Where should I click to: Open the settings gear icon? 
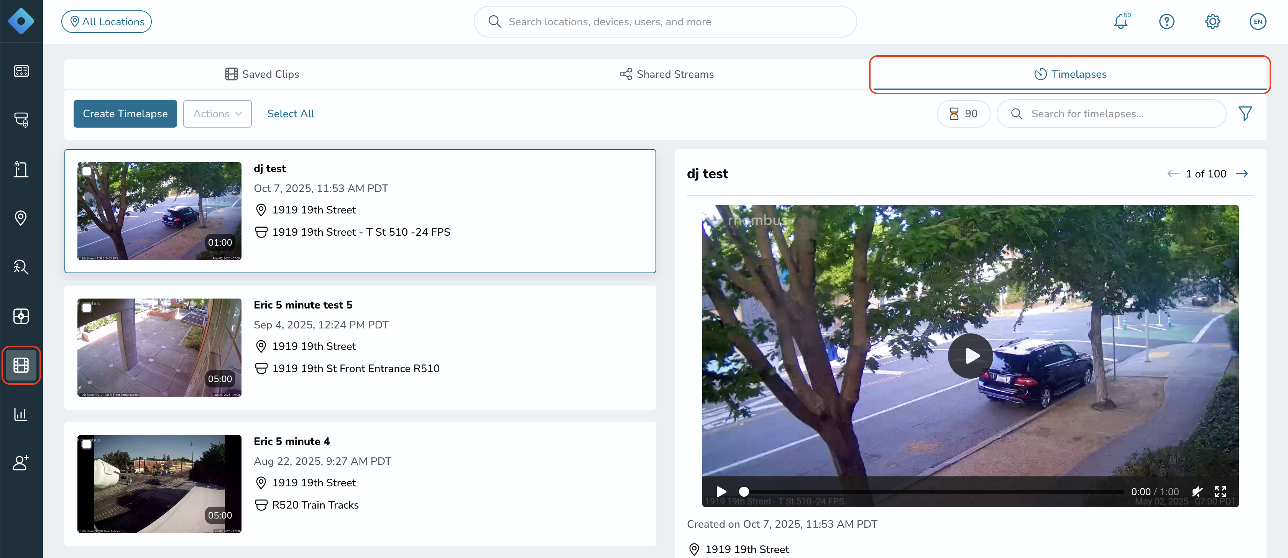pyautogui.click(x=1212, y=21)
